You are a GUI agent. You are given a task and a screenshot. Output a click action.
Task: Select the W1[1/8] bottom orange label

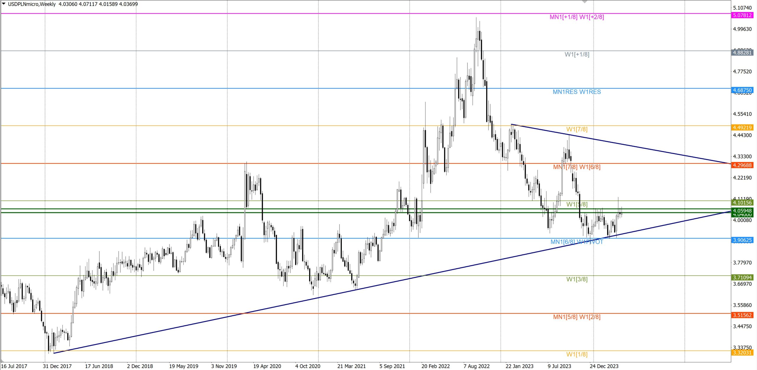point(577,354)
